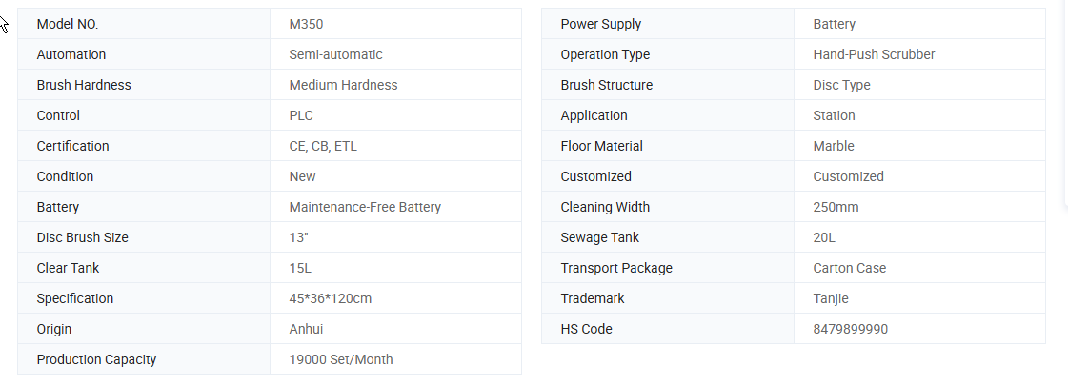
Task: Click the Brush Hardness label
Action: coord(84,85)
